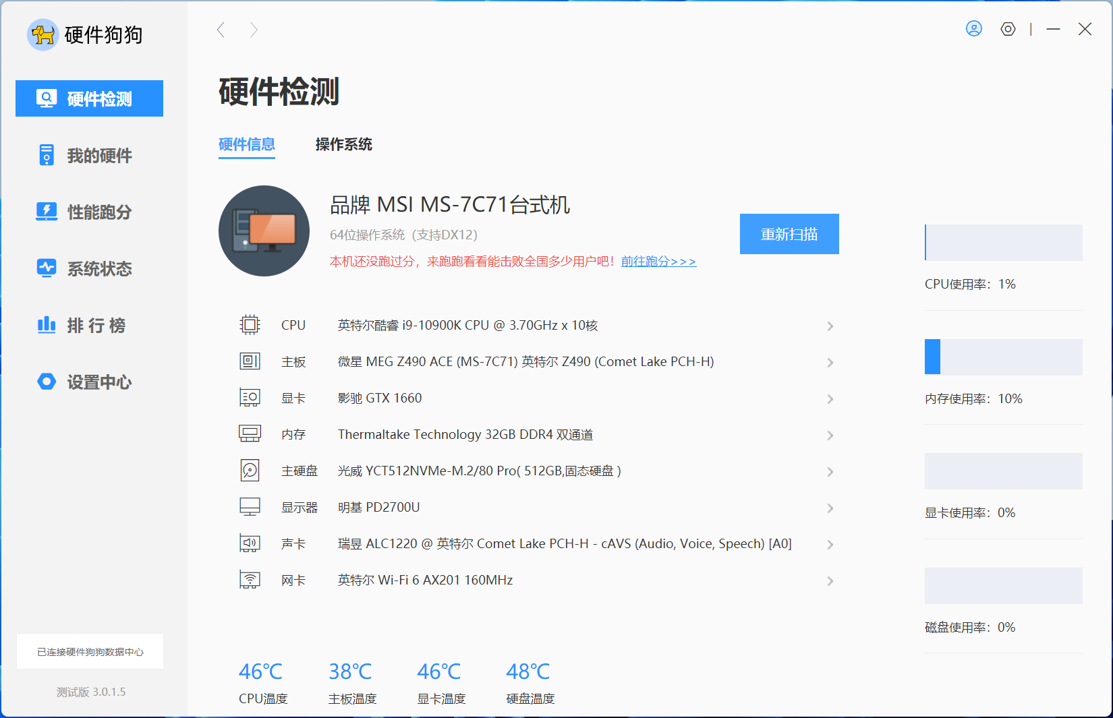Click the forward navigation arrow
The width and height of the screenshot is (1113, 718).
[254, 30]
